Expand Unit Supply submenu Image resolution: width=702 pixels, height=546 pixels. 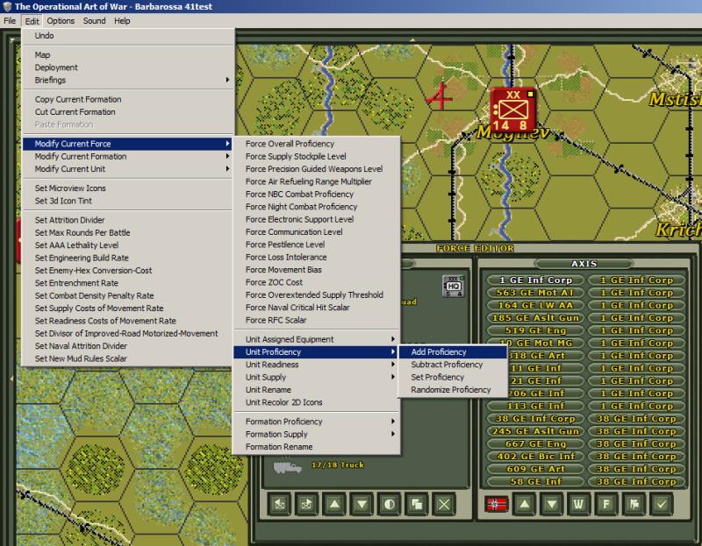[x=316, y=377]
